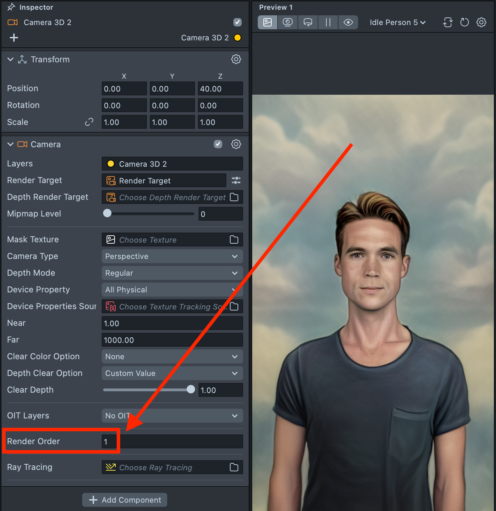Open Preview panel settings gear

[481, 23]
